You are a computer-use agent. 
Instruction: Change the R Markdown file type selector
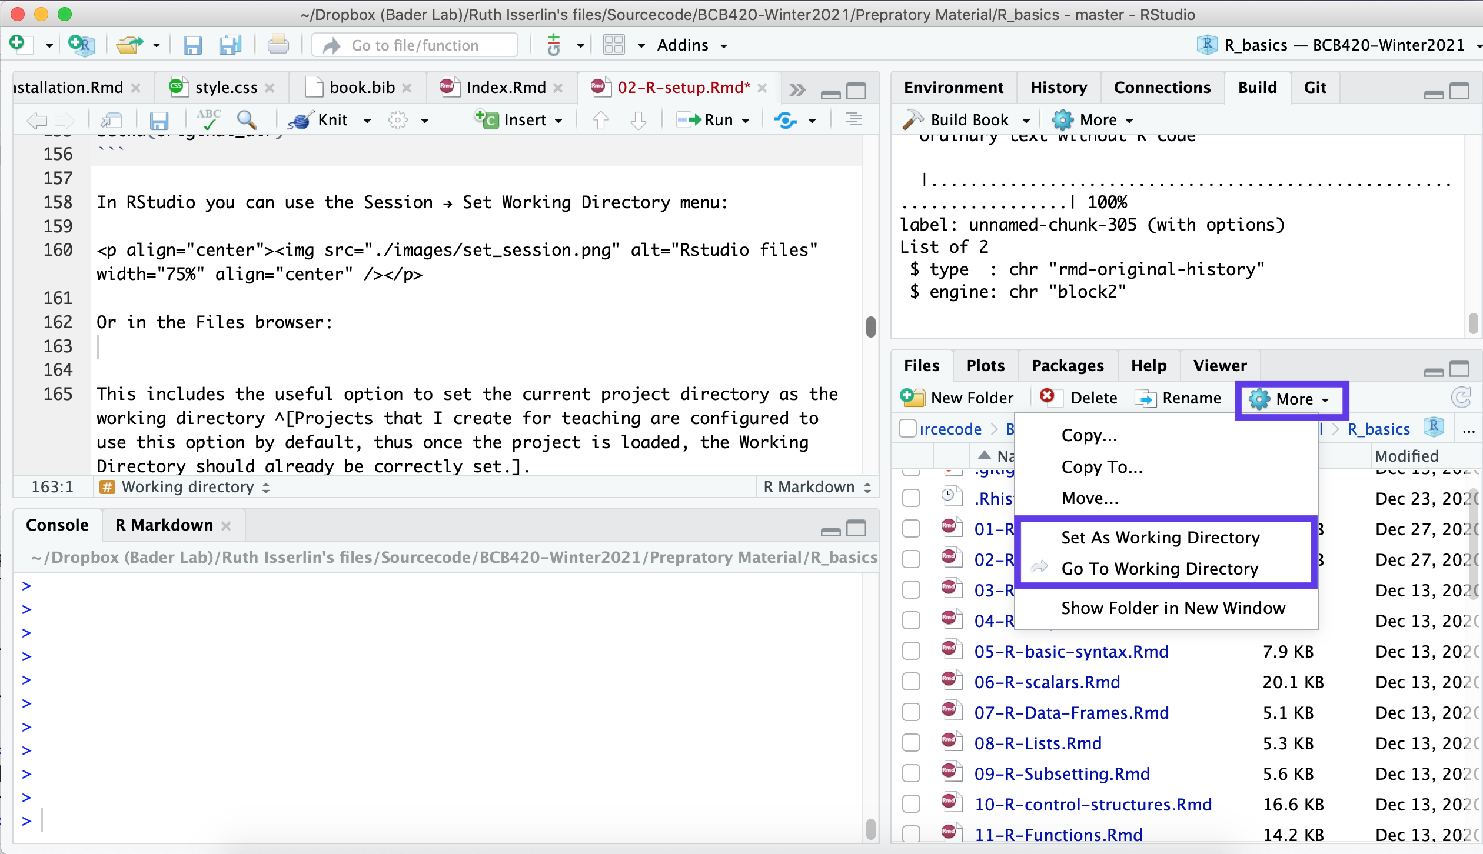pyautogui.click(x=817, y=487)
